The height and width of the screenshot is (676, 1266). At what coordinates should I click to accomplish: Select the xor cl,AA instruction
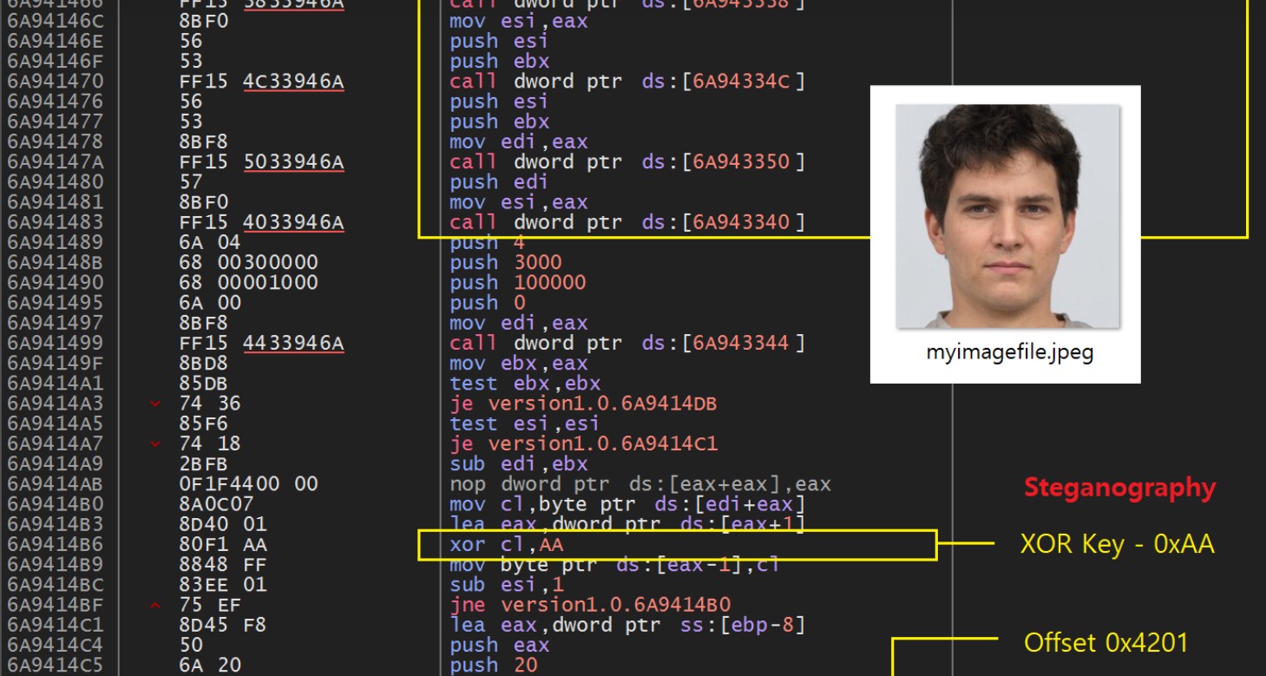point(507,545)
